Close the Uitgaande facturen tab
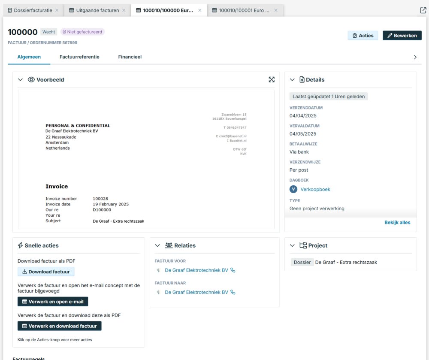 point(124,10)
